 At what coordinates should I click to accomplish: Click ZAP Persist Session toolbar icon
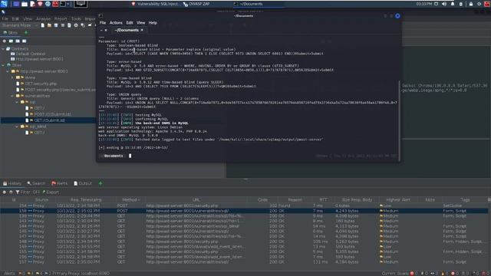tap(56, 25)
